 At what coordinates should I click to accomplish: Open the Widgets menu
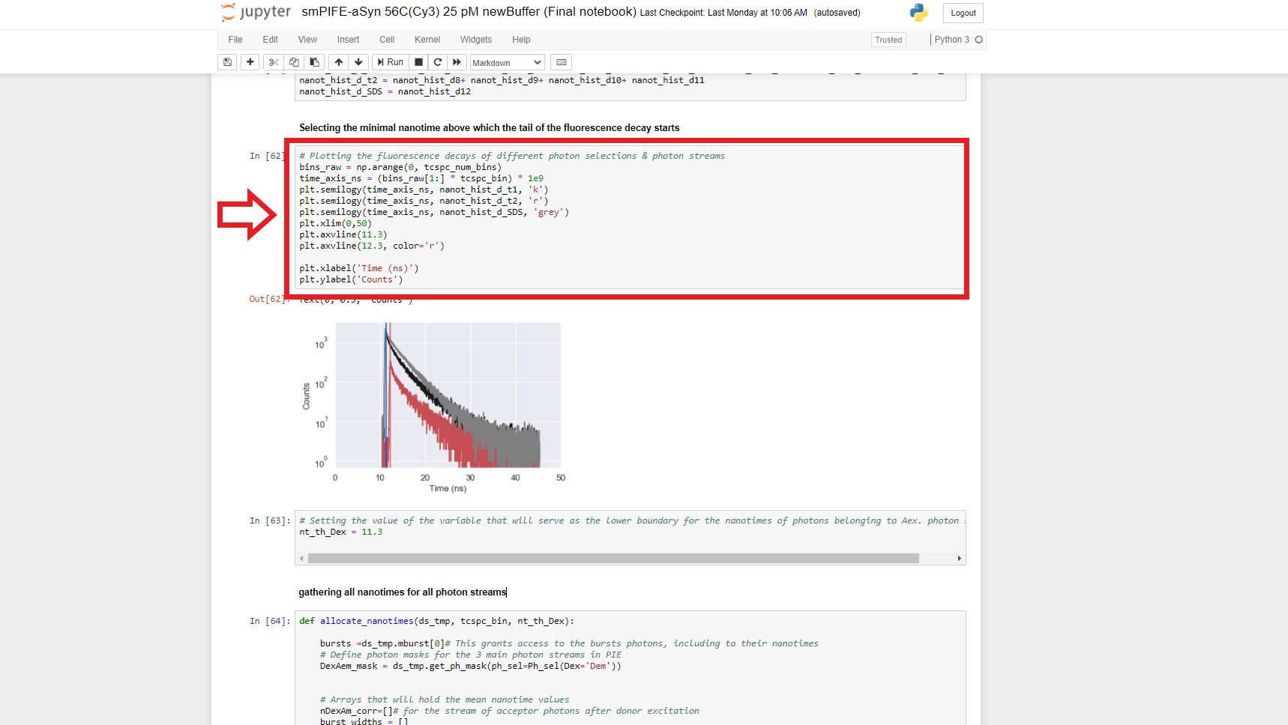pyautogui.click(x=476, y=40)
